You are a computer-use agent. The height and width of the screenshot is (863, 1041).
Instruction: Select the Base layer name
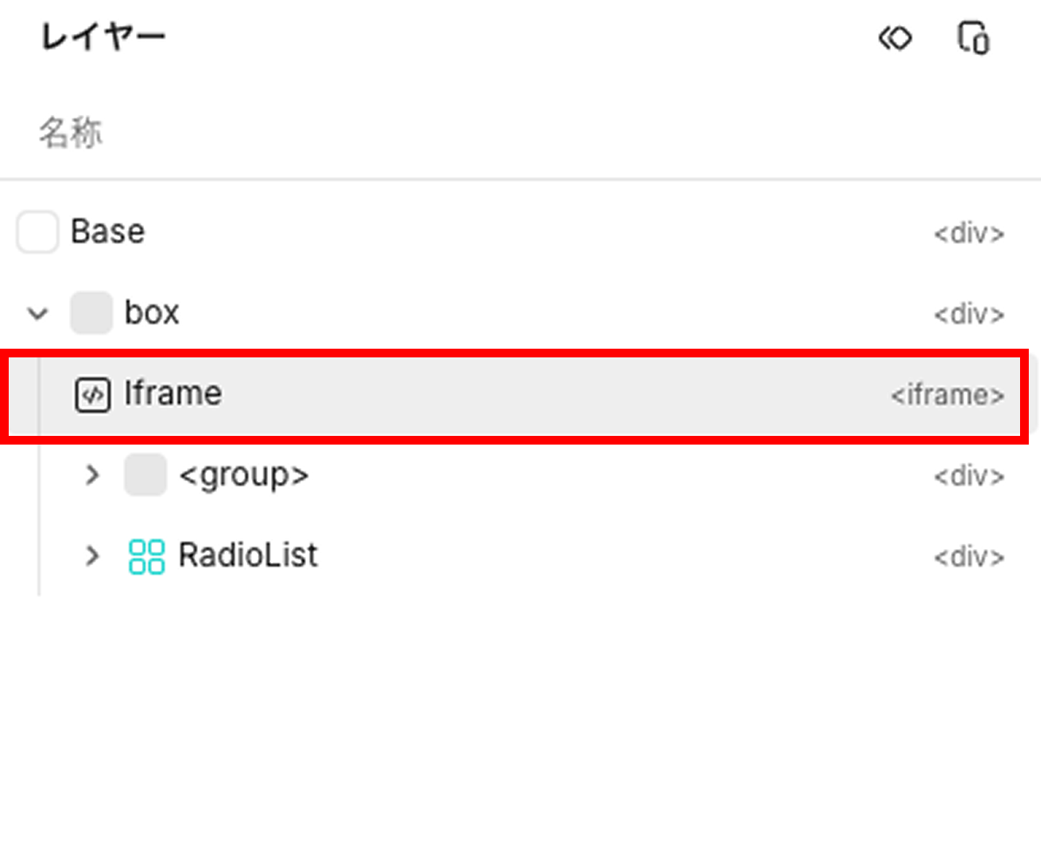(x=107, y=232)
